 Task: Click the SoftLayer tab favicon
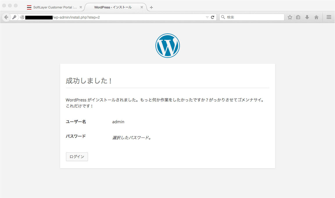click(x=29, y=7)
